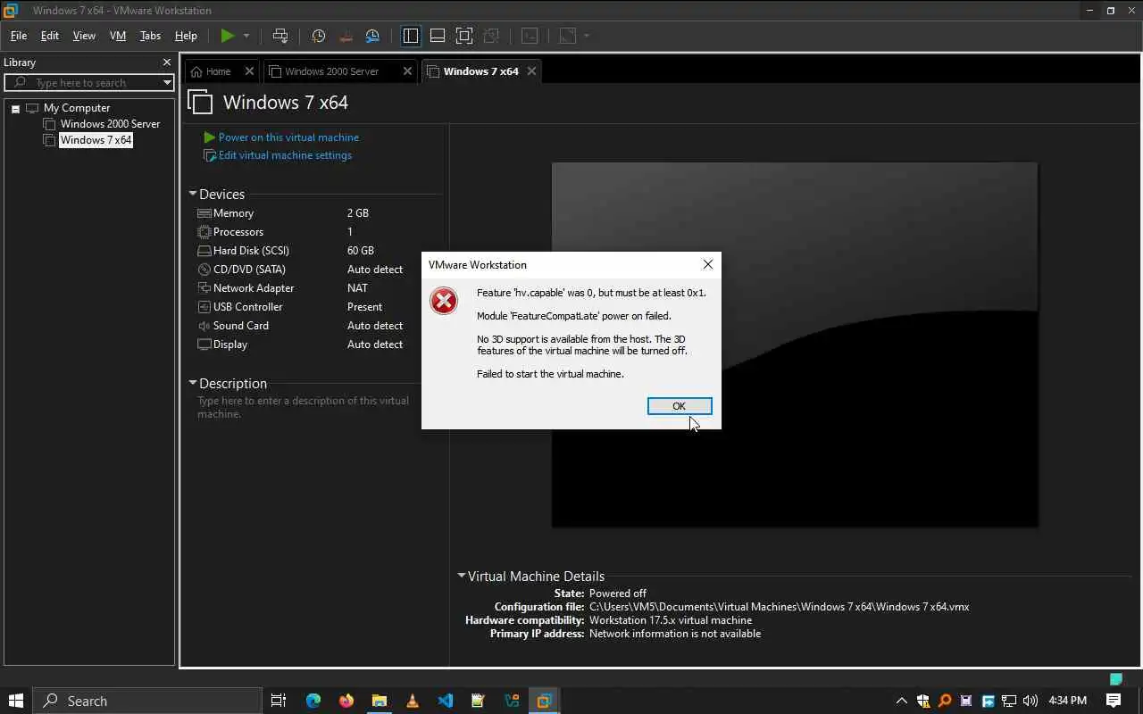Click the description text entry area

tap(304, 407)
